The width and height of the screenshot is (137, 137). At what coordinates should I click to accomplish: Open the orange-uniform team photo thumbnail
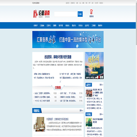pos(89,93)
